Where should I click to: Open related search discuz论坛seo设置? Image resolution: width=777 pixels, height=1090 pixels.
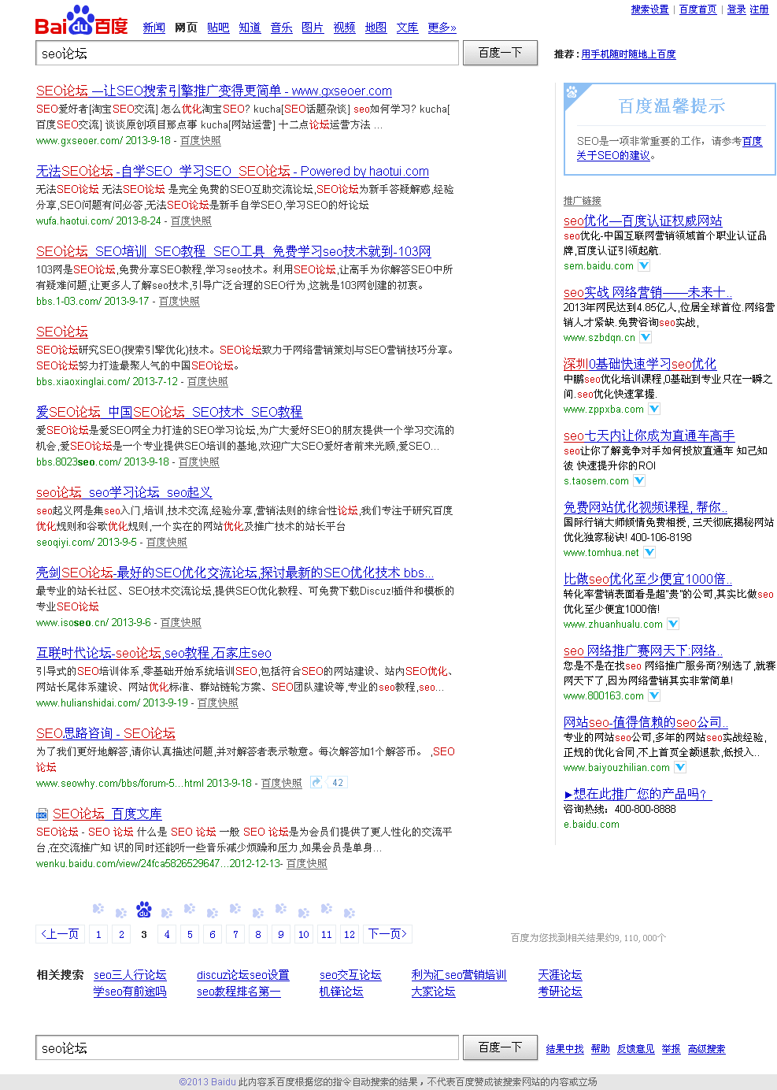pyautogui.click(x=243, y=975)
